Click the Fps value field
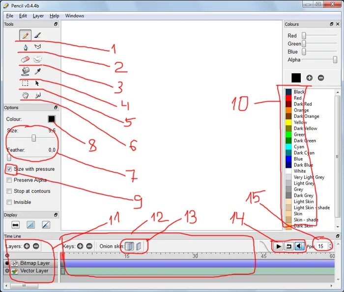Image resolution: width=344 pixels, height=292 pixels. [322, 246]
